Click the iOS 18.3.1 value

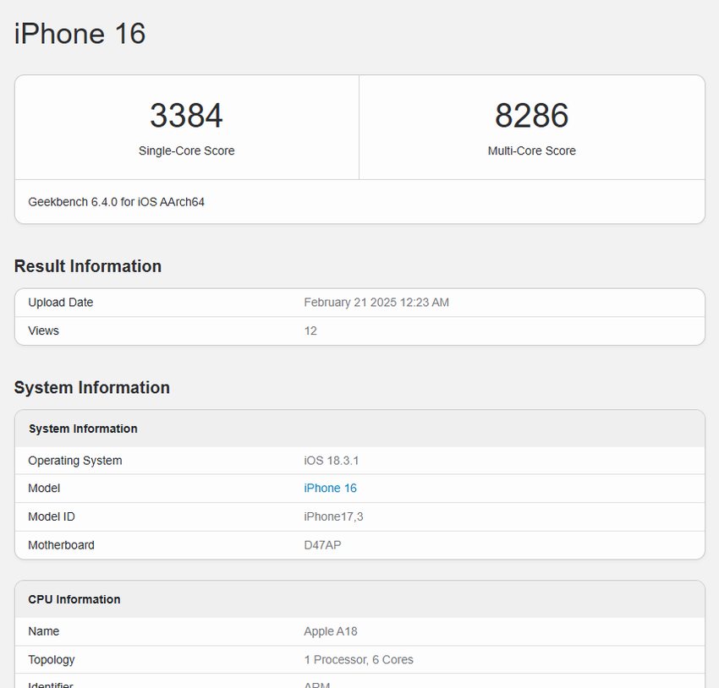(x=329, y=460)
